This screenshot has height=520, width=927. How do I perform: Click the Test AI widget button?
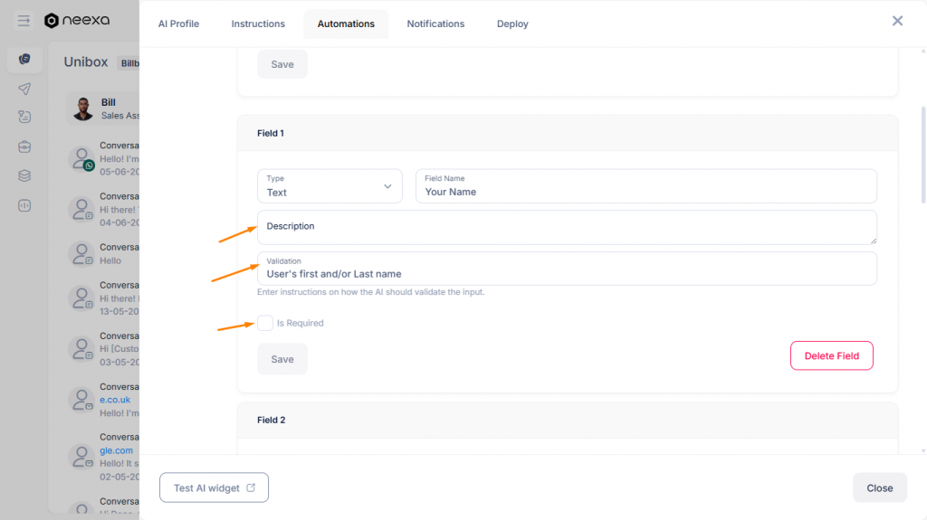pyautogui.click(x=215, y=487)
